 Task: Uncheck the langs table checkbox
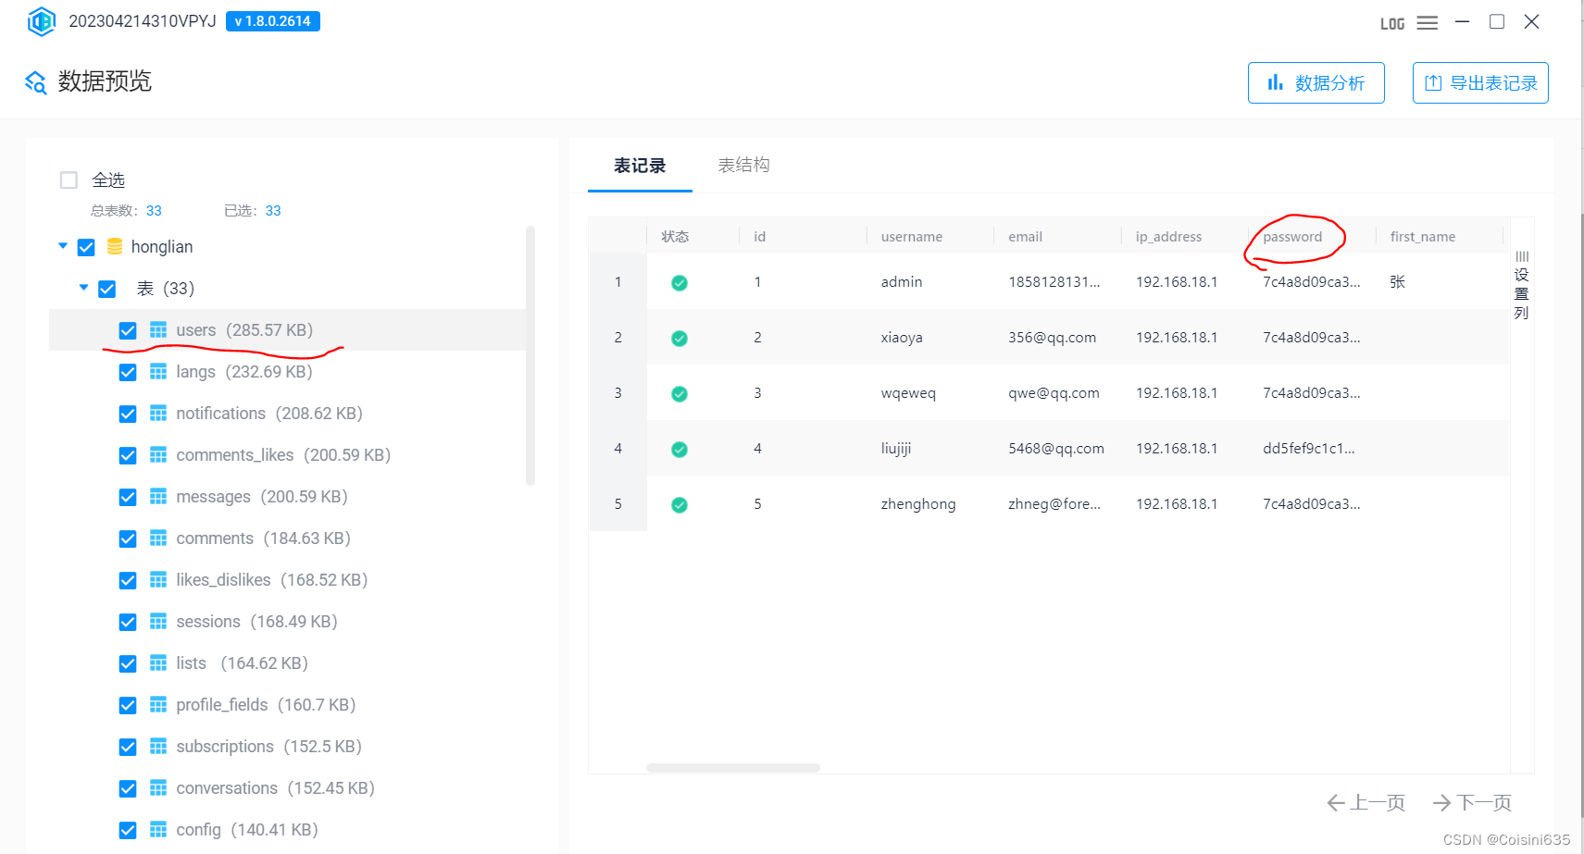(x=128, y=373)
